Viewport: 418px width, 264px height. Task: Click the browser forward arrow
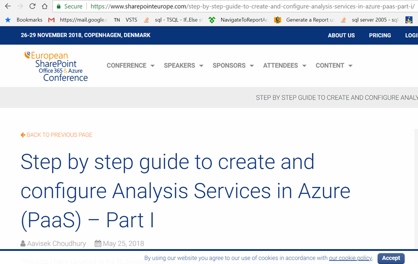(x=20, y=6)
